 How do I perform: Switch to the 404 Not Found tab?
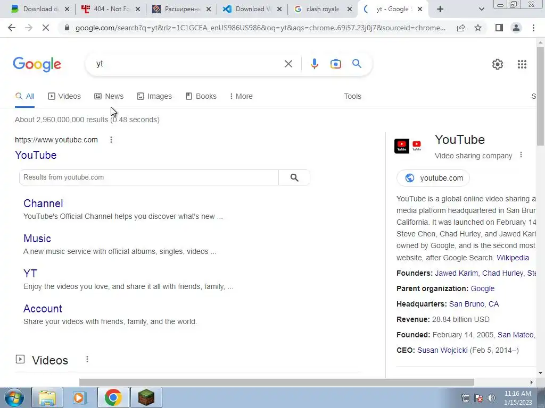[x=111, y=9]
